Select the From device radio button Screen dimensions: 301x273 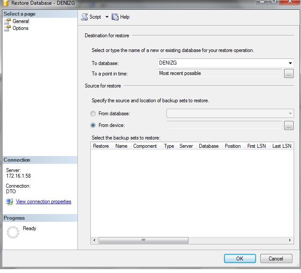pyautogui.click(x=93, y=125)
